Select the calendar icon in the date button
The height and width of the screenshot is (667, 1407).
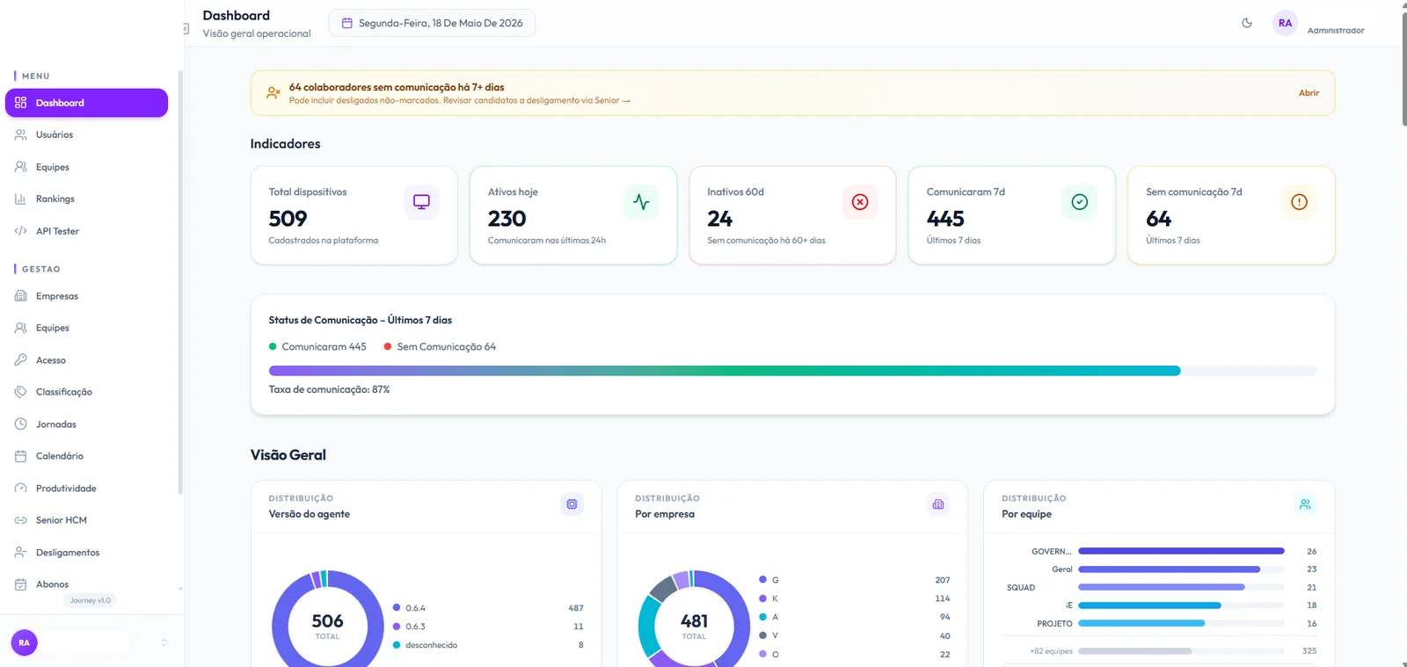347,23
